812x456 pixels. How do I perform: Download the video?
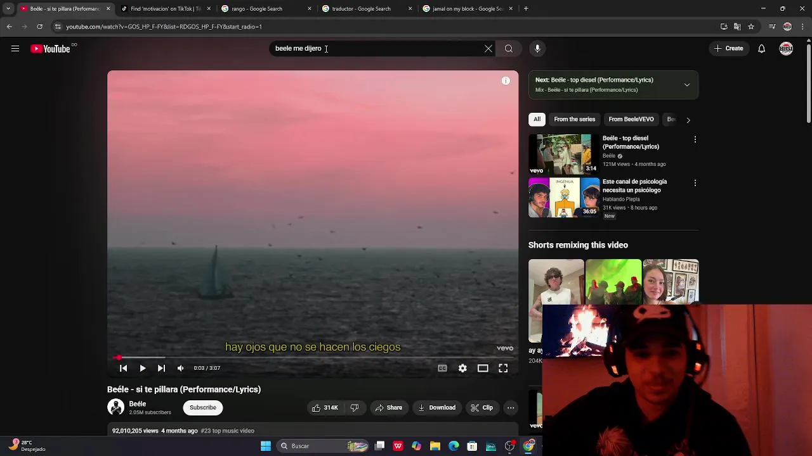(x=437, y=408)
